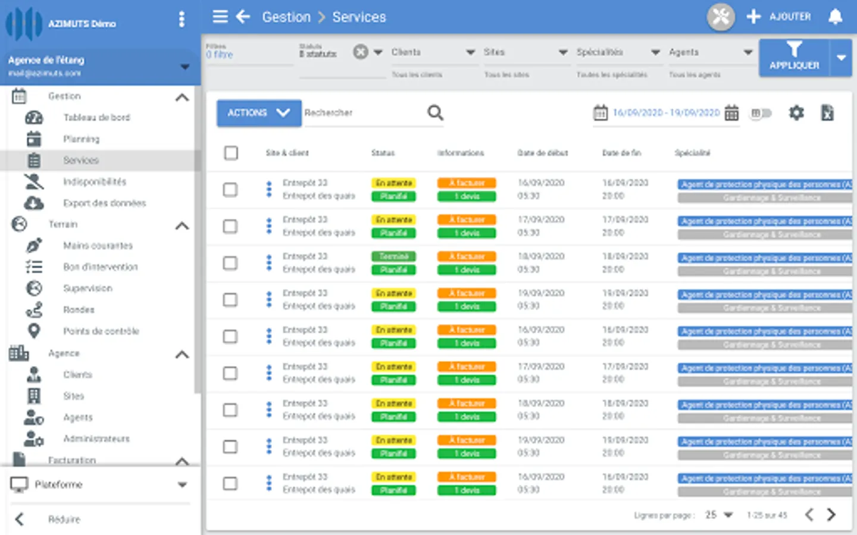
Task: Select the header checkbox for all rows
Action: point(231,153)
